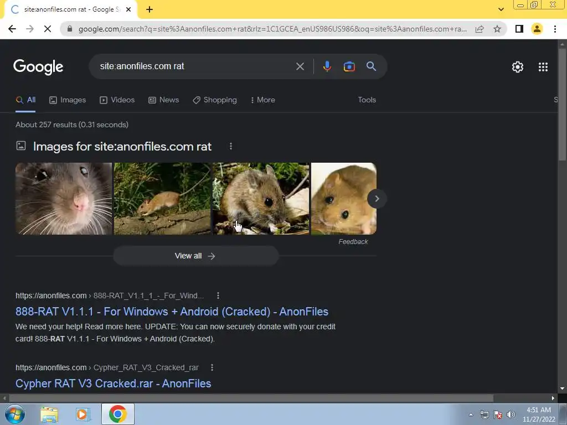
Task: Go forward in browser history
Action: pos(30,29)
